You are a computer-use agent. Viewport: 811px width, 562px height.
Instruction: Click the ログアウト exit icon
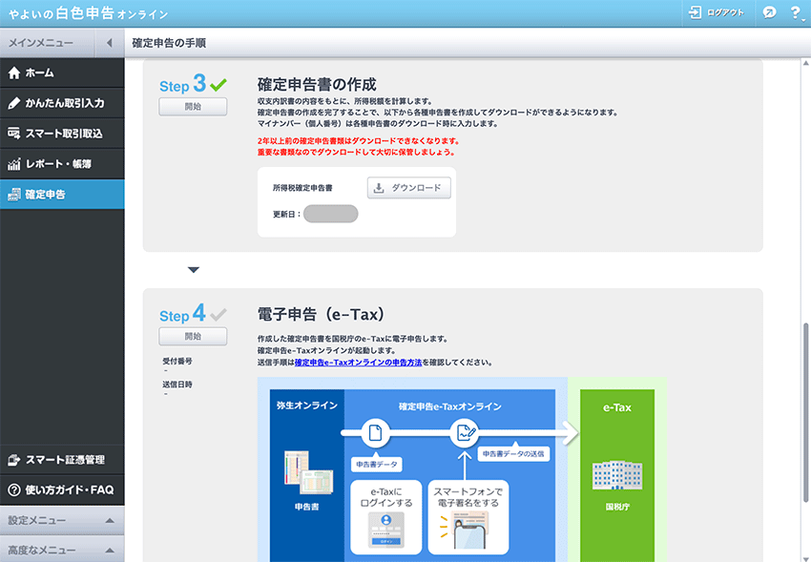click(x=695, y=12)
